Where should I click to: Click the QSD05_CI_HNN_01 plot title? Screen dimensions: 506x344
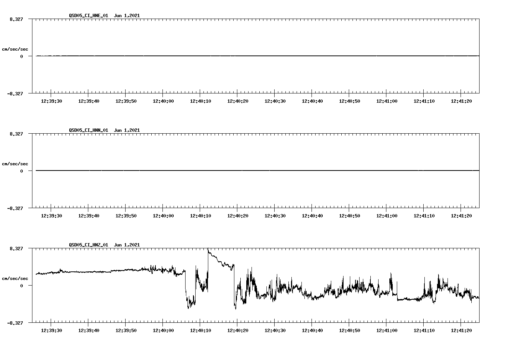[104, 130]
